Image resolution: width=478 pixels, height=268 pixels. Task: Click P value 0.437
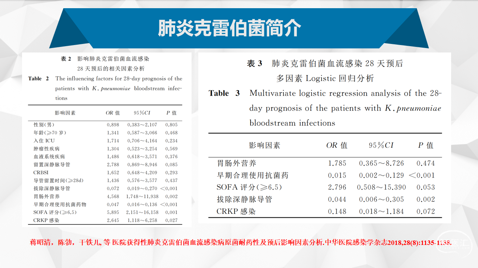pyautogui.click(x=171, y=181)
